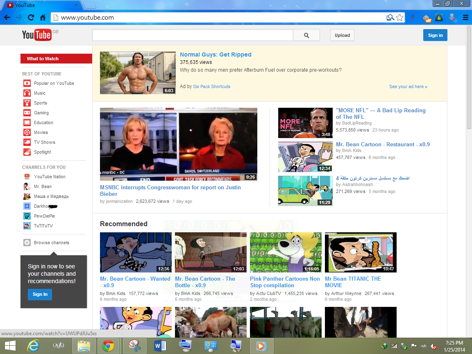
Task: Open the Sports category icon
Action: pos(27,103)
